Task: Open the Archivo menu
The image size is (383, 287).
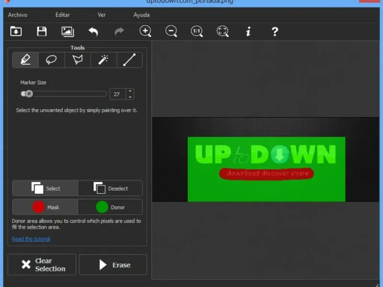Action: (18, 15)
